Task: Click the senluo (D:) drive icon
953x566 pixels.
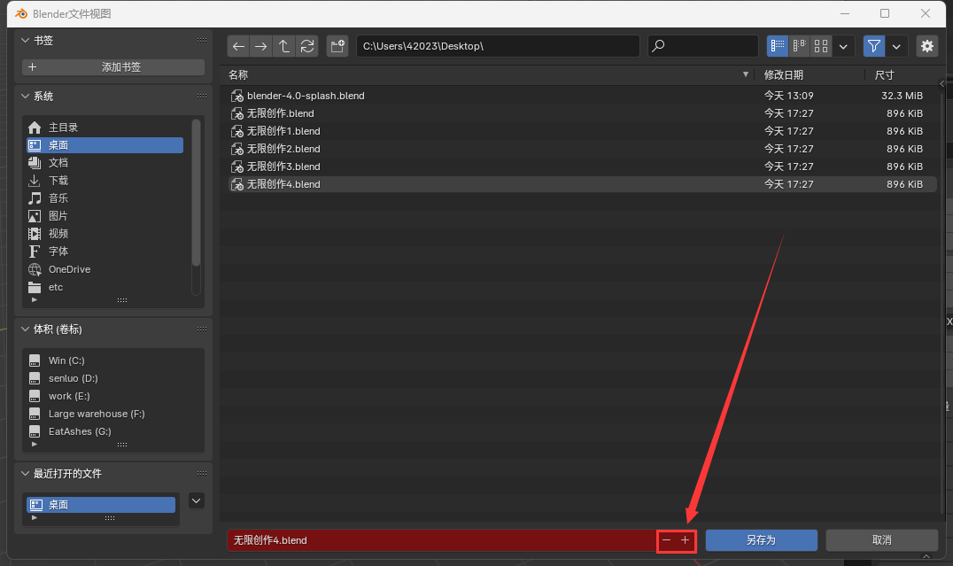Action: point(35,378)
